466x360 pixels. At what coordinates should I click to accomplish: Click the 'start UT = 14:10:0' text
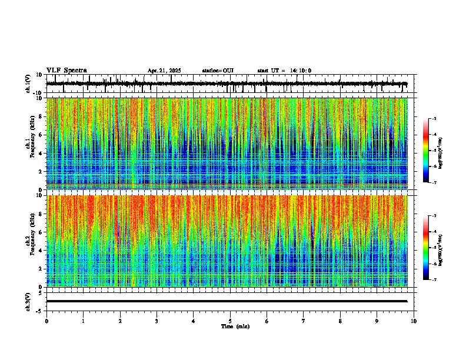tap(284, 71)
